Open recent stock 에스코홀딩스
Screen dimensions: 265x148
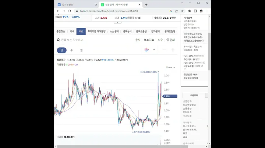tap(189, 126)
